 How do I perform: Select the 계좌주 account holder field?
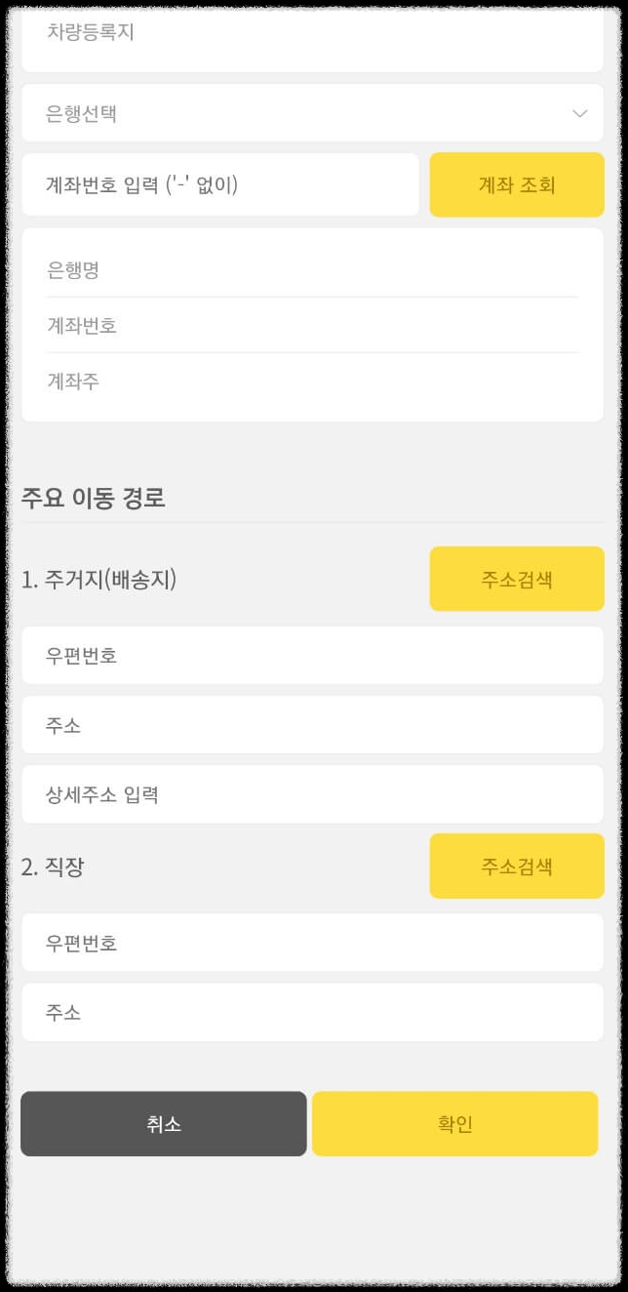312,382
